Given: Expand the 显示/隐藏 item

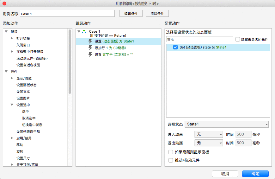Looking at the screenshot, I should click(12, 78).
